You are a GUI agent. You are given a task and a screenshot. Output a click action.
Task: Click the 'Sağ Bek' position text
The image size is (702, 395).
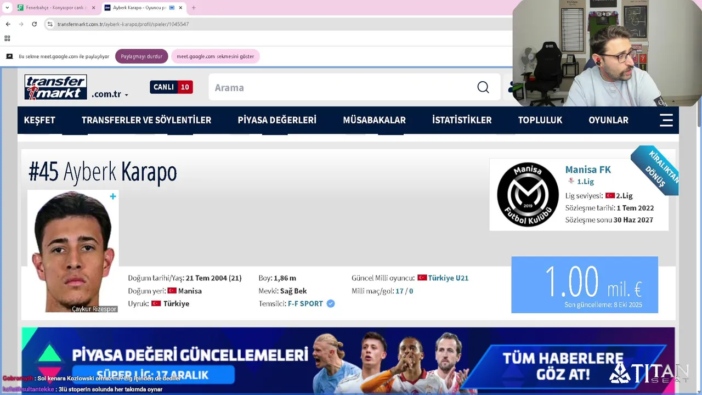(x=293, y=291)
